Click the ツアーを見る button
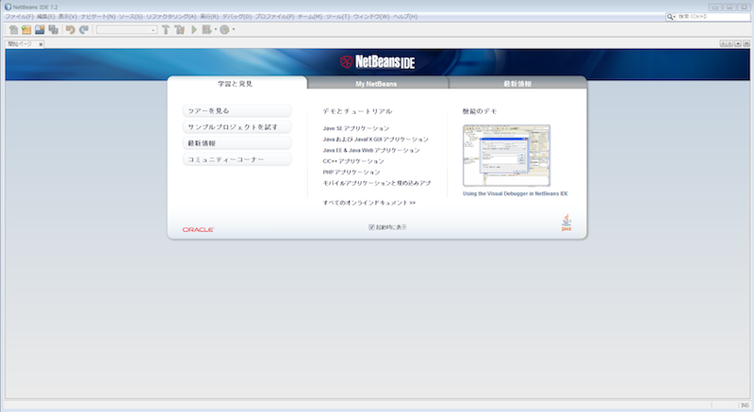The image size is (754, 412). (x=238, y=110)
